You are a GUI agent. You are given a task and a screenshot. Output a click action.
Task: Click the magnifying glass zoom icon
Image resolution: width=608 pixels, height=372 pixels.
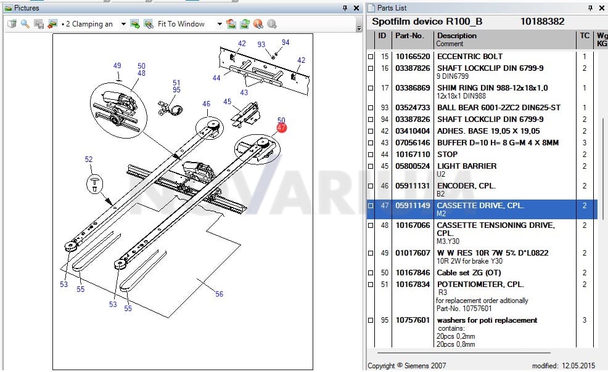(25, 24)
